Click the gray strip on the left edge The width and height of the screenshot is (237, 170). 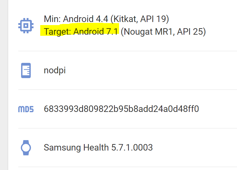click(x=4, y=85)
